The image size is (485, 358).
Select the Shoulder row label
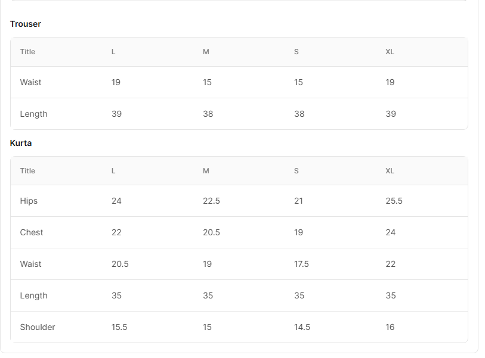(x=38, y=327)
